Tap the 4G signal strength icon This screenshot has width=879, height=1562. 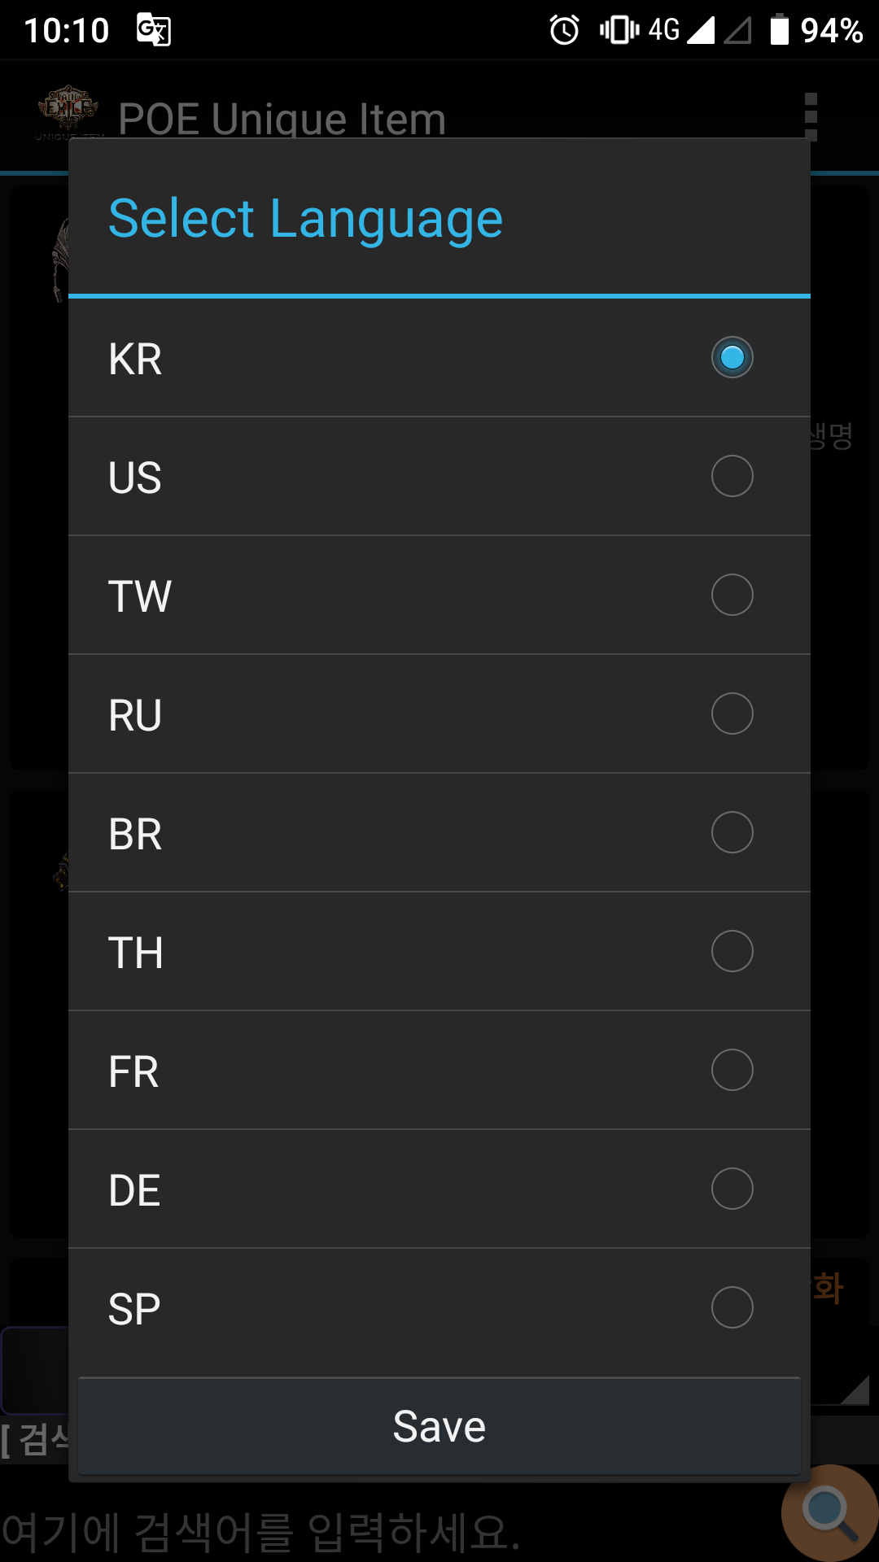[700, 30]
